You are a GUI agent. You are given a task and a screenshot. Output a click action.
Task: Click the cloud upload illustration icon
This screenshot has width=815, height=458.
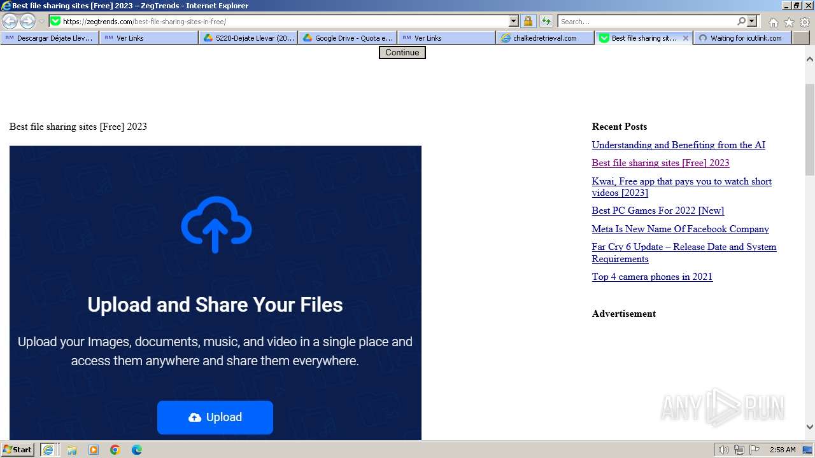(x=216, y=224)
